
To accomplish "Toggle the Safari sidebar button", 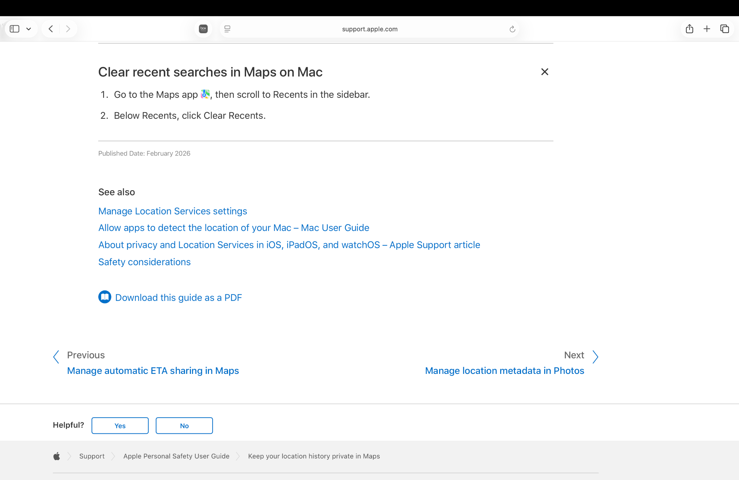I will click(14, 29).
